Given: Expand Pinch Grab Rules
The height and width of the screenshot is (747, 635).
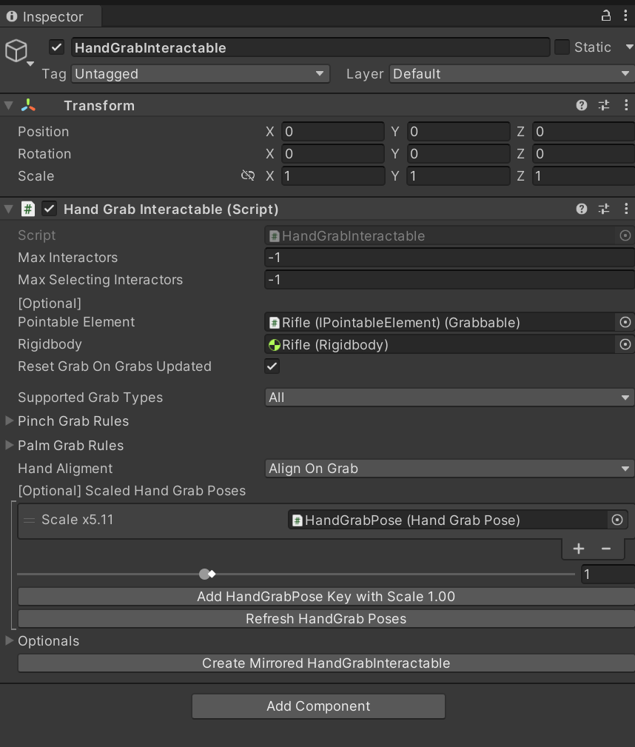Looking at the screenshot, I should coord(9,421).
